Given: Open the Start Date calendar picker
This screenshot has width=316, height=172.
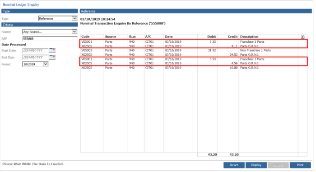Looking at the screenshot, I should [52, 50].
